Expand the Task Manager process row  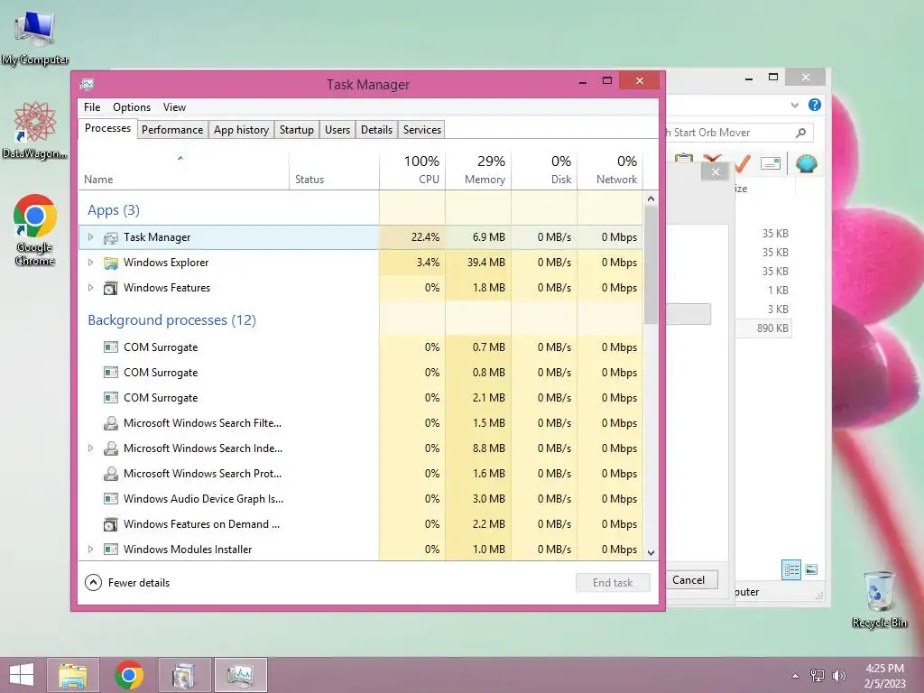[x=90, y=237]
